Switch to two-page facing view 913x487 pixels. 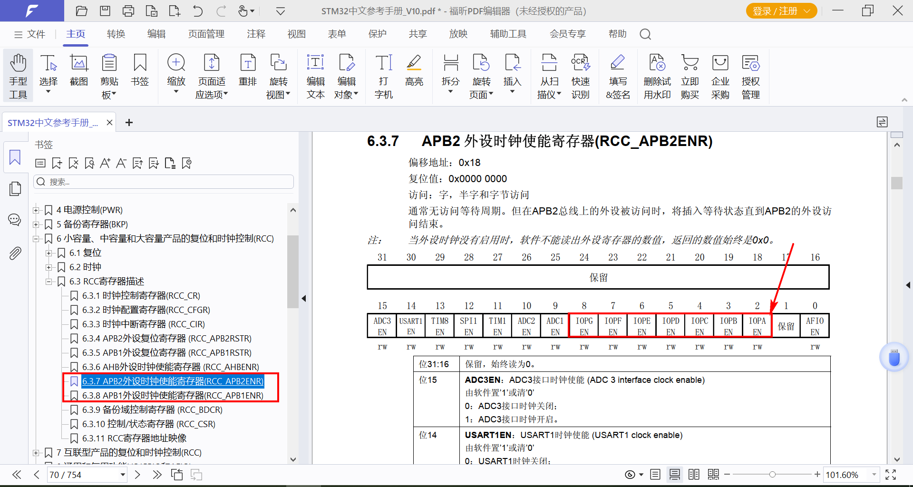click(694, 475)
